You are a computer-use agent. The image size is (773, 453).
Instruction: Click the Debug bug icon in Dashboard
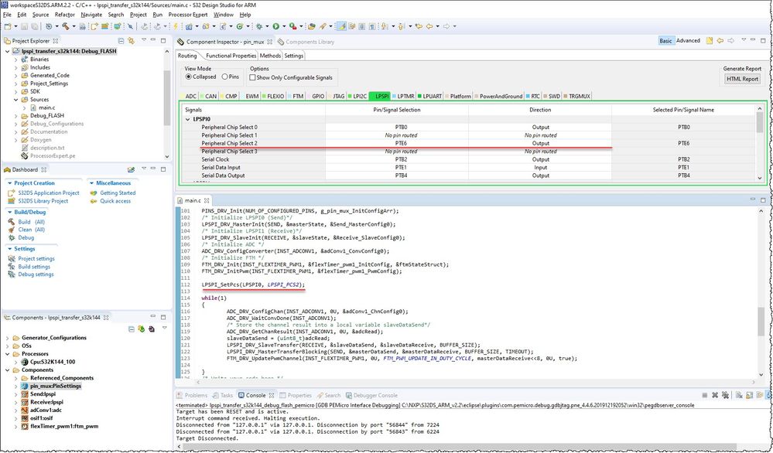pyautogui.click(x=12, y=238)
